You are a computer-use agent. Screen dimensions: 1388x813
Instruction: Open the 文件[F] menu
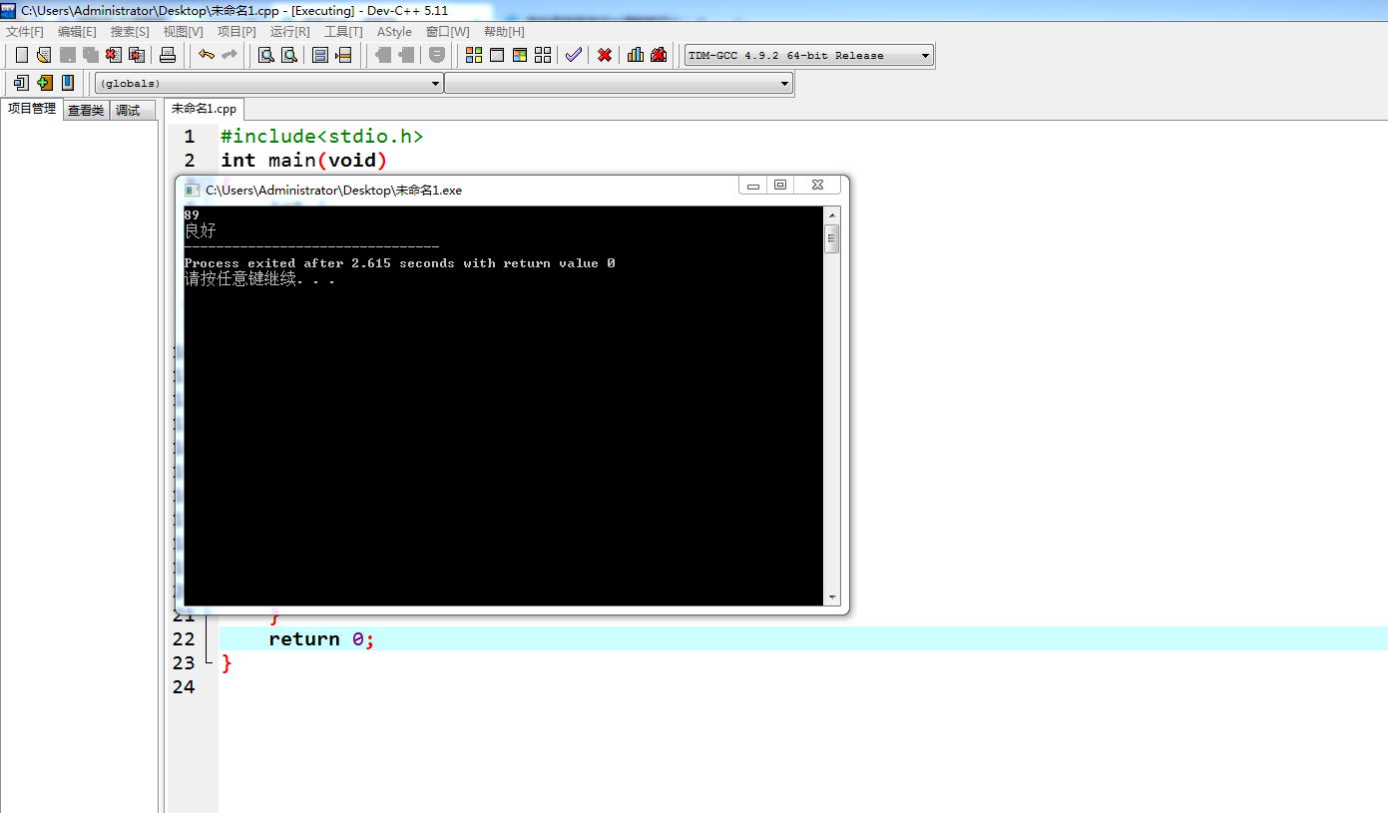pos(25,32)
